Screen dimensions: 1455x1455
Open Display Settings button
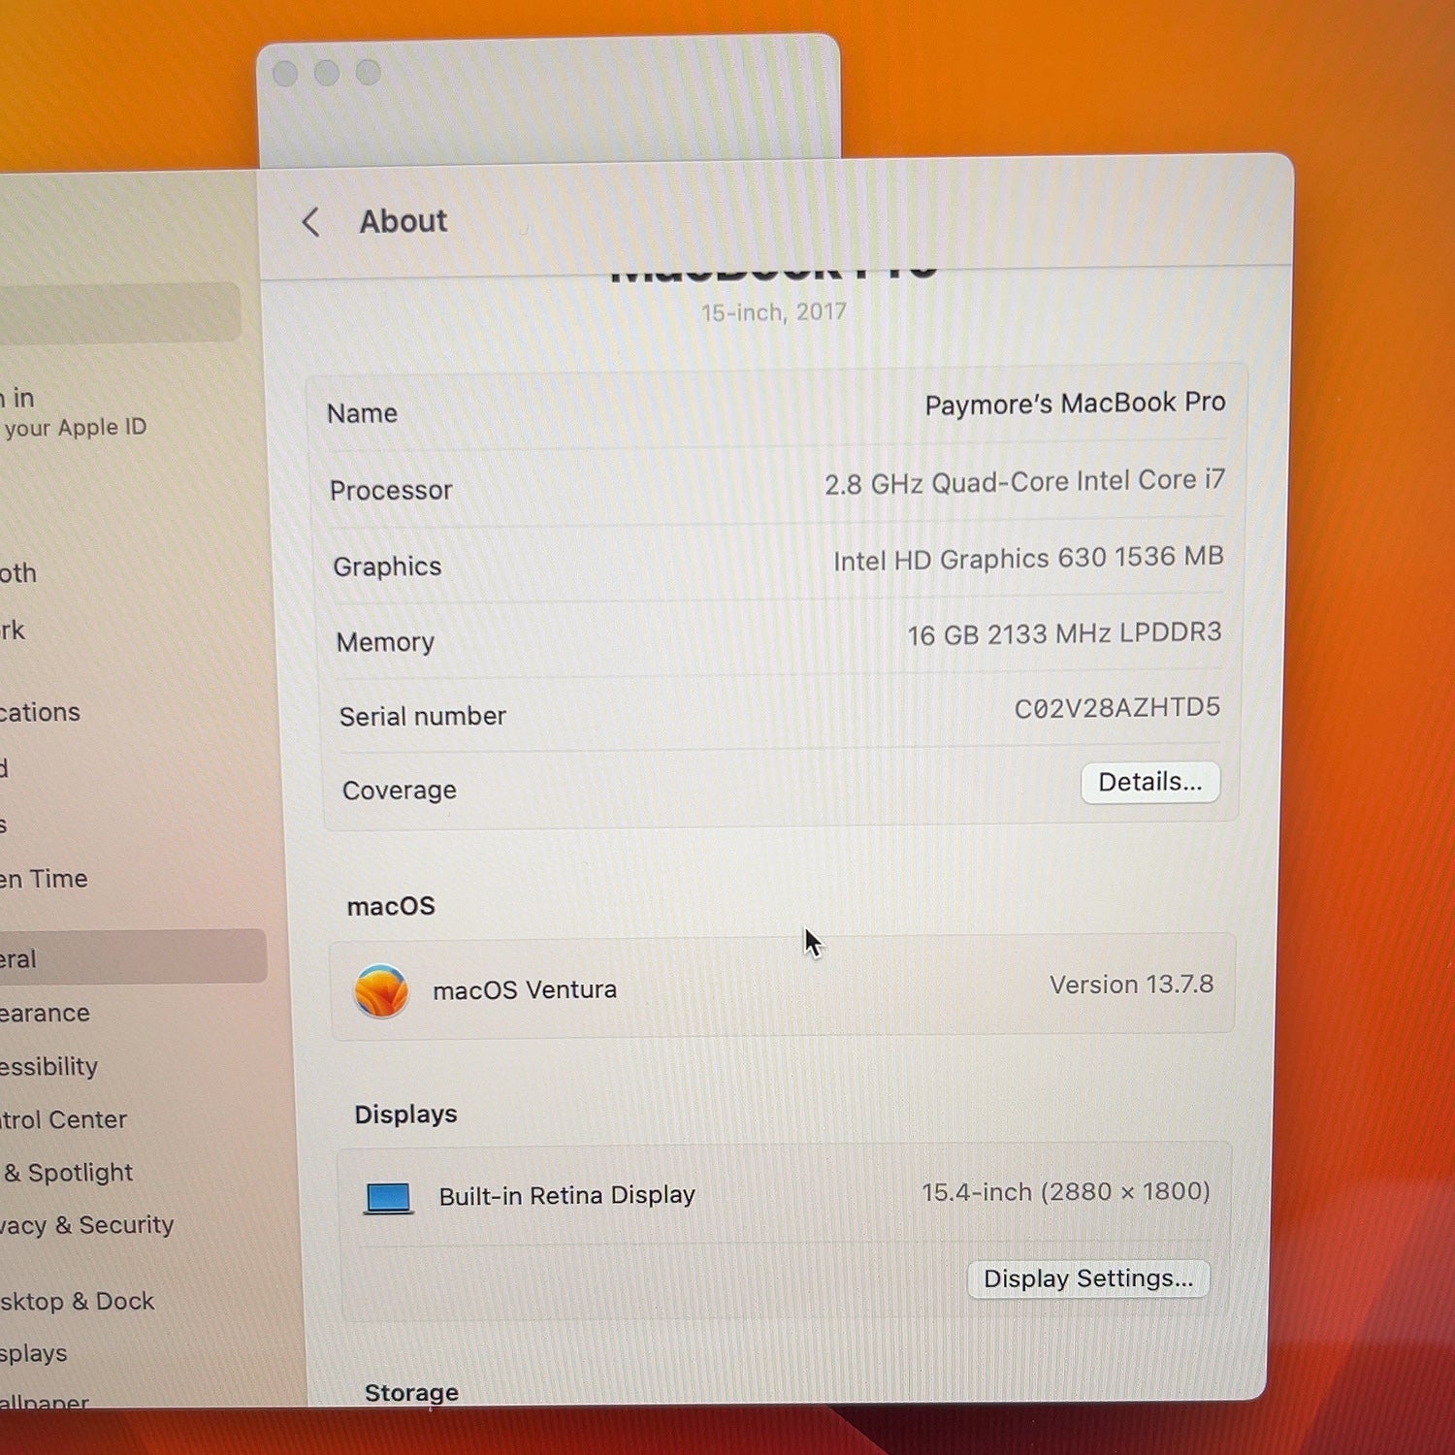click(x=1088, y=1278)
